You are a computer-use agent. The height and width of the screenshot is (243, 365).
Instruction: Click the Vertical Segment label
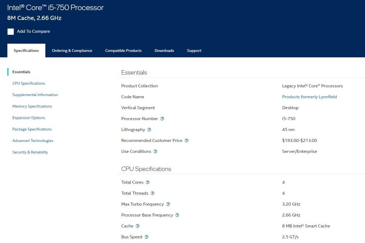[138, 108]
